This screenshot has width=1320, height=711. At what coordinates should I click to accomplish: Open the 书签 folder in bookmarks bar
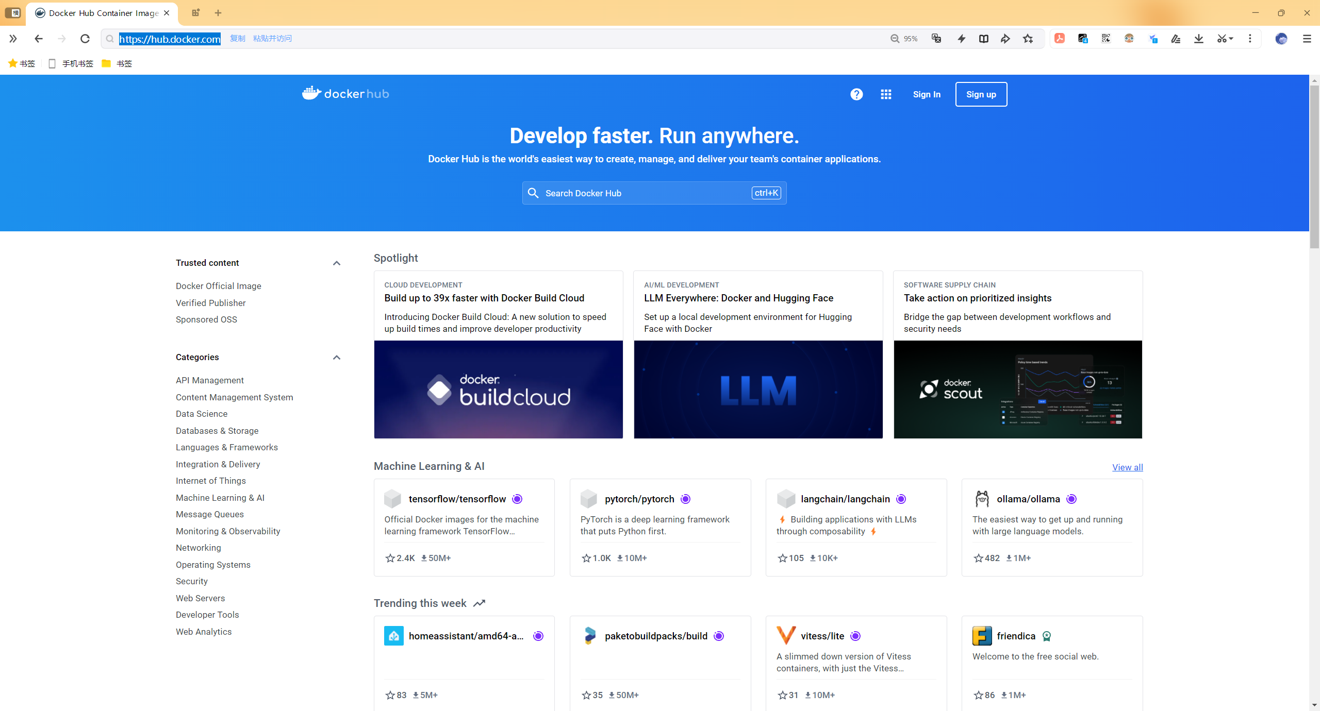click(117, 63)
